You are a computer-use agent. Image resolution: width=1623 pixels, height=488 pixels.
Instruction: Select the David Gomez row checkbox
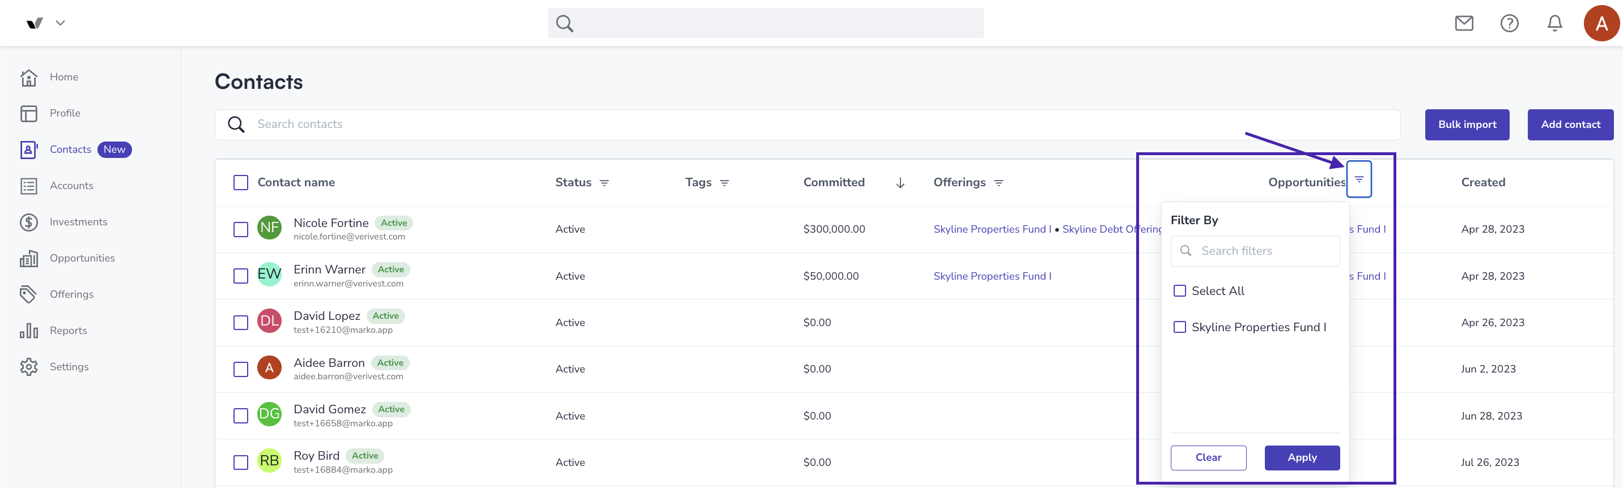point(241,416)
